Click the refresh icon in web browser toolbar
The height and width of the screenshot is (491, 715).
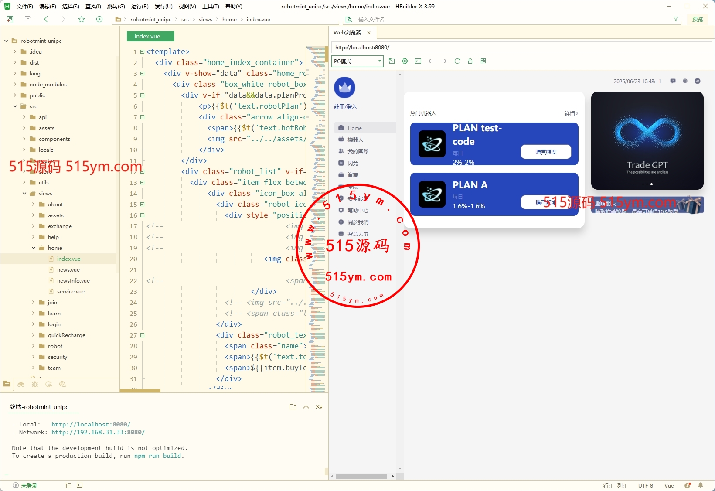click(x=457, y=61)
